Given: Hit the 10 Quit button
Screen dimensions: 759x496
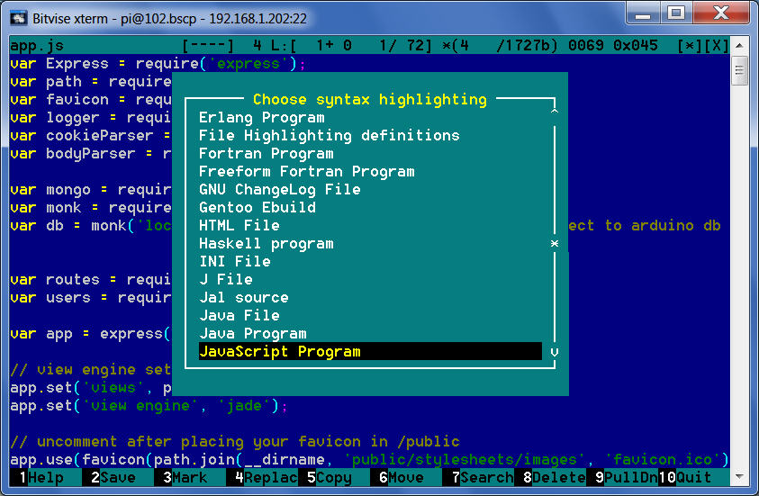Looking at the screenshot, I should (x=684, y=478).
